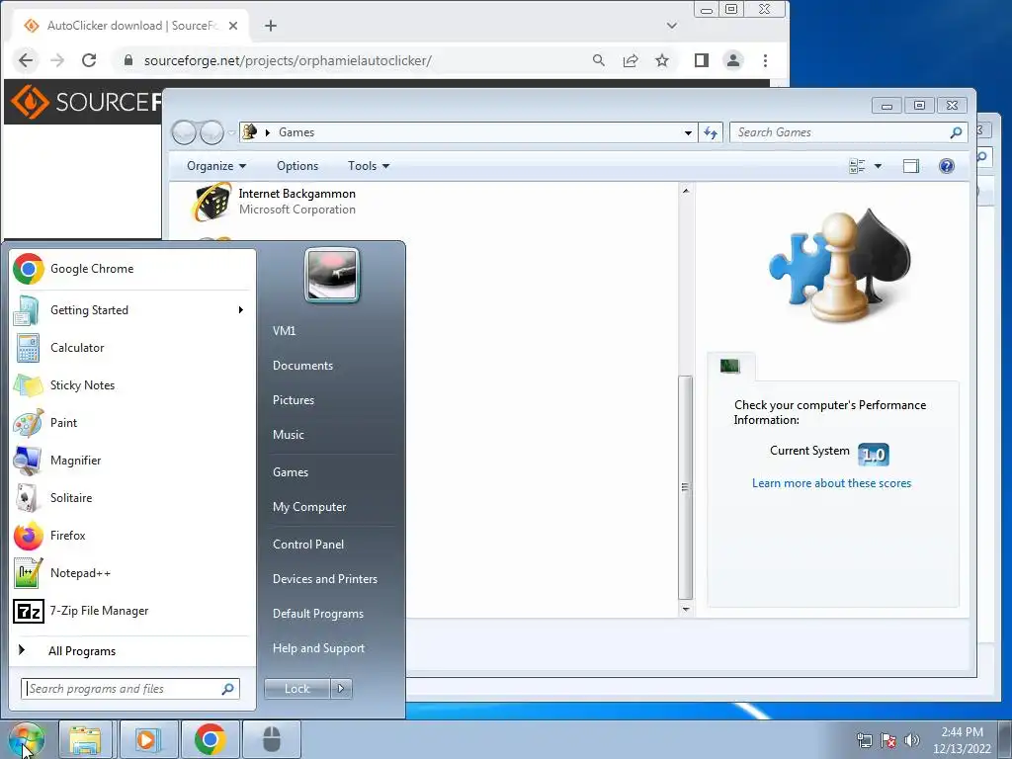Open File Explorer from taskbar
1012x759 pixels.
85,739
